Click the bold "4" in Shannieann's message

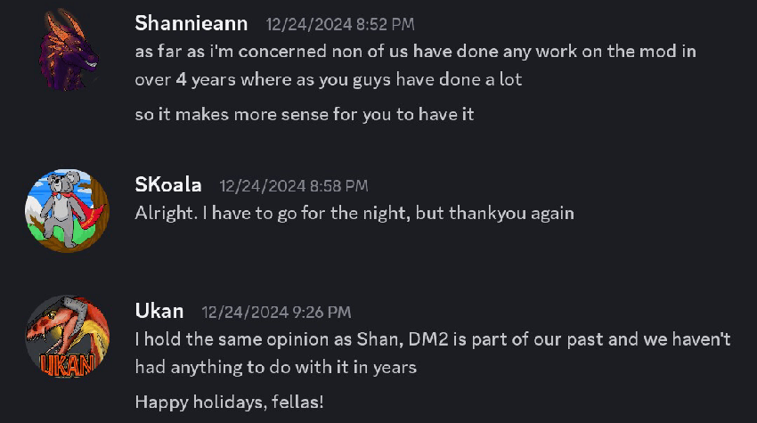181,79
